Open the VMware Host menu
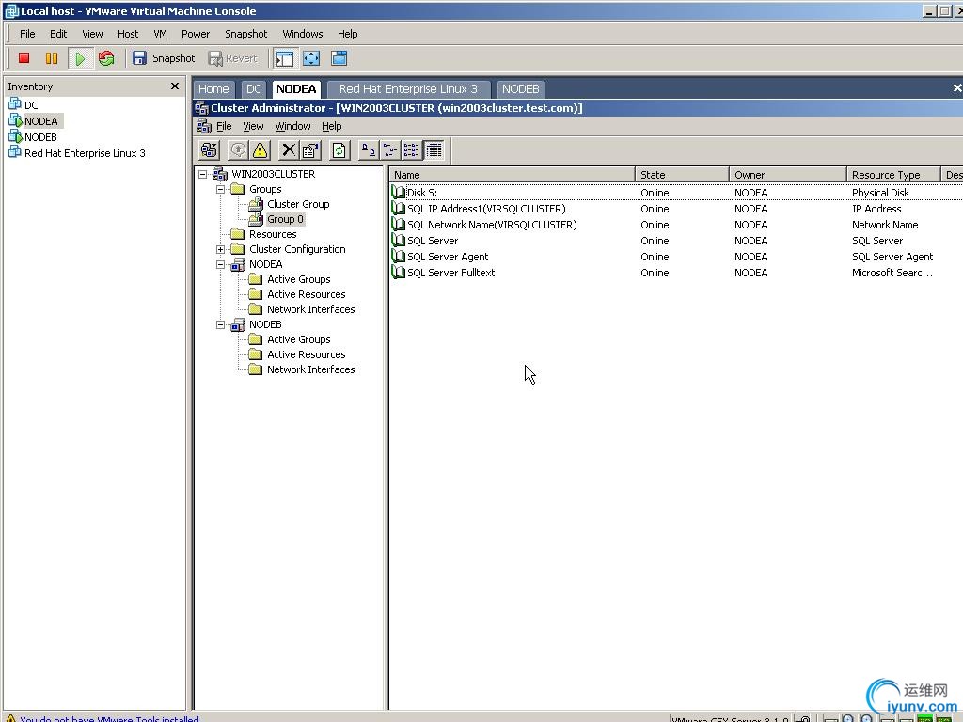 [128, 34]
